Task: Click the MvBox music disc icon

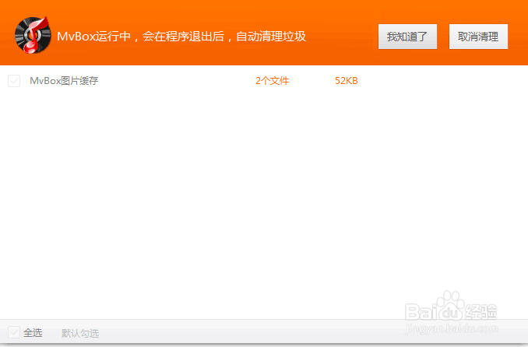Action: pyautogui.click(x=33, y=35)
